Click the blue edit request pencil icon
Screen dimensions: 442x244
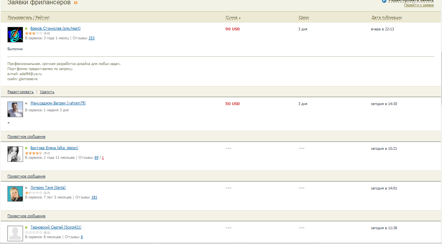point(384,1)
